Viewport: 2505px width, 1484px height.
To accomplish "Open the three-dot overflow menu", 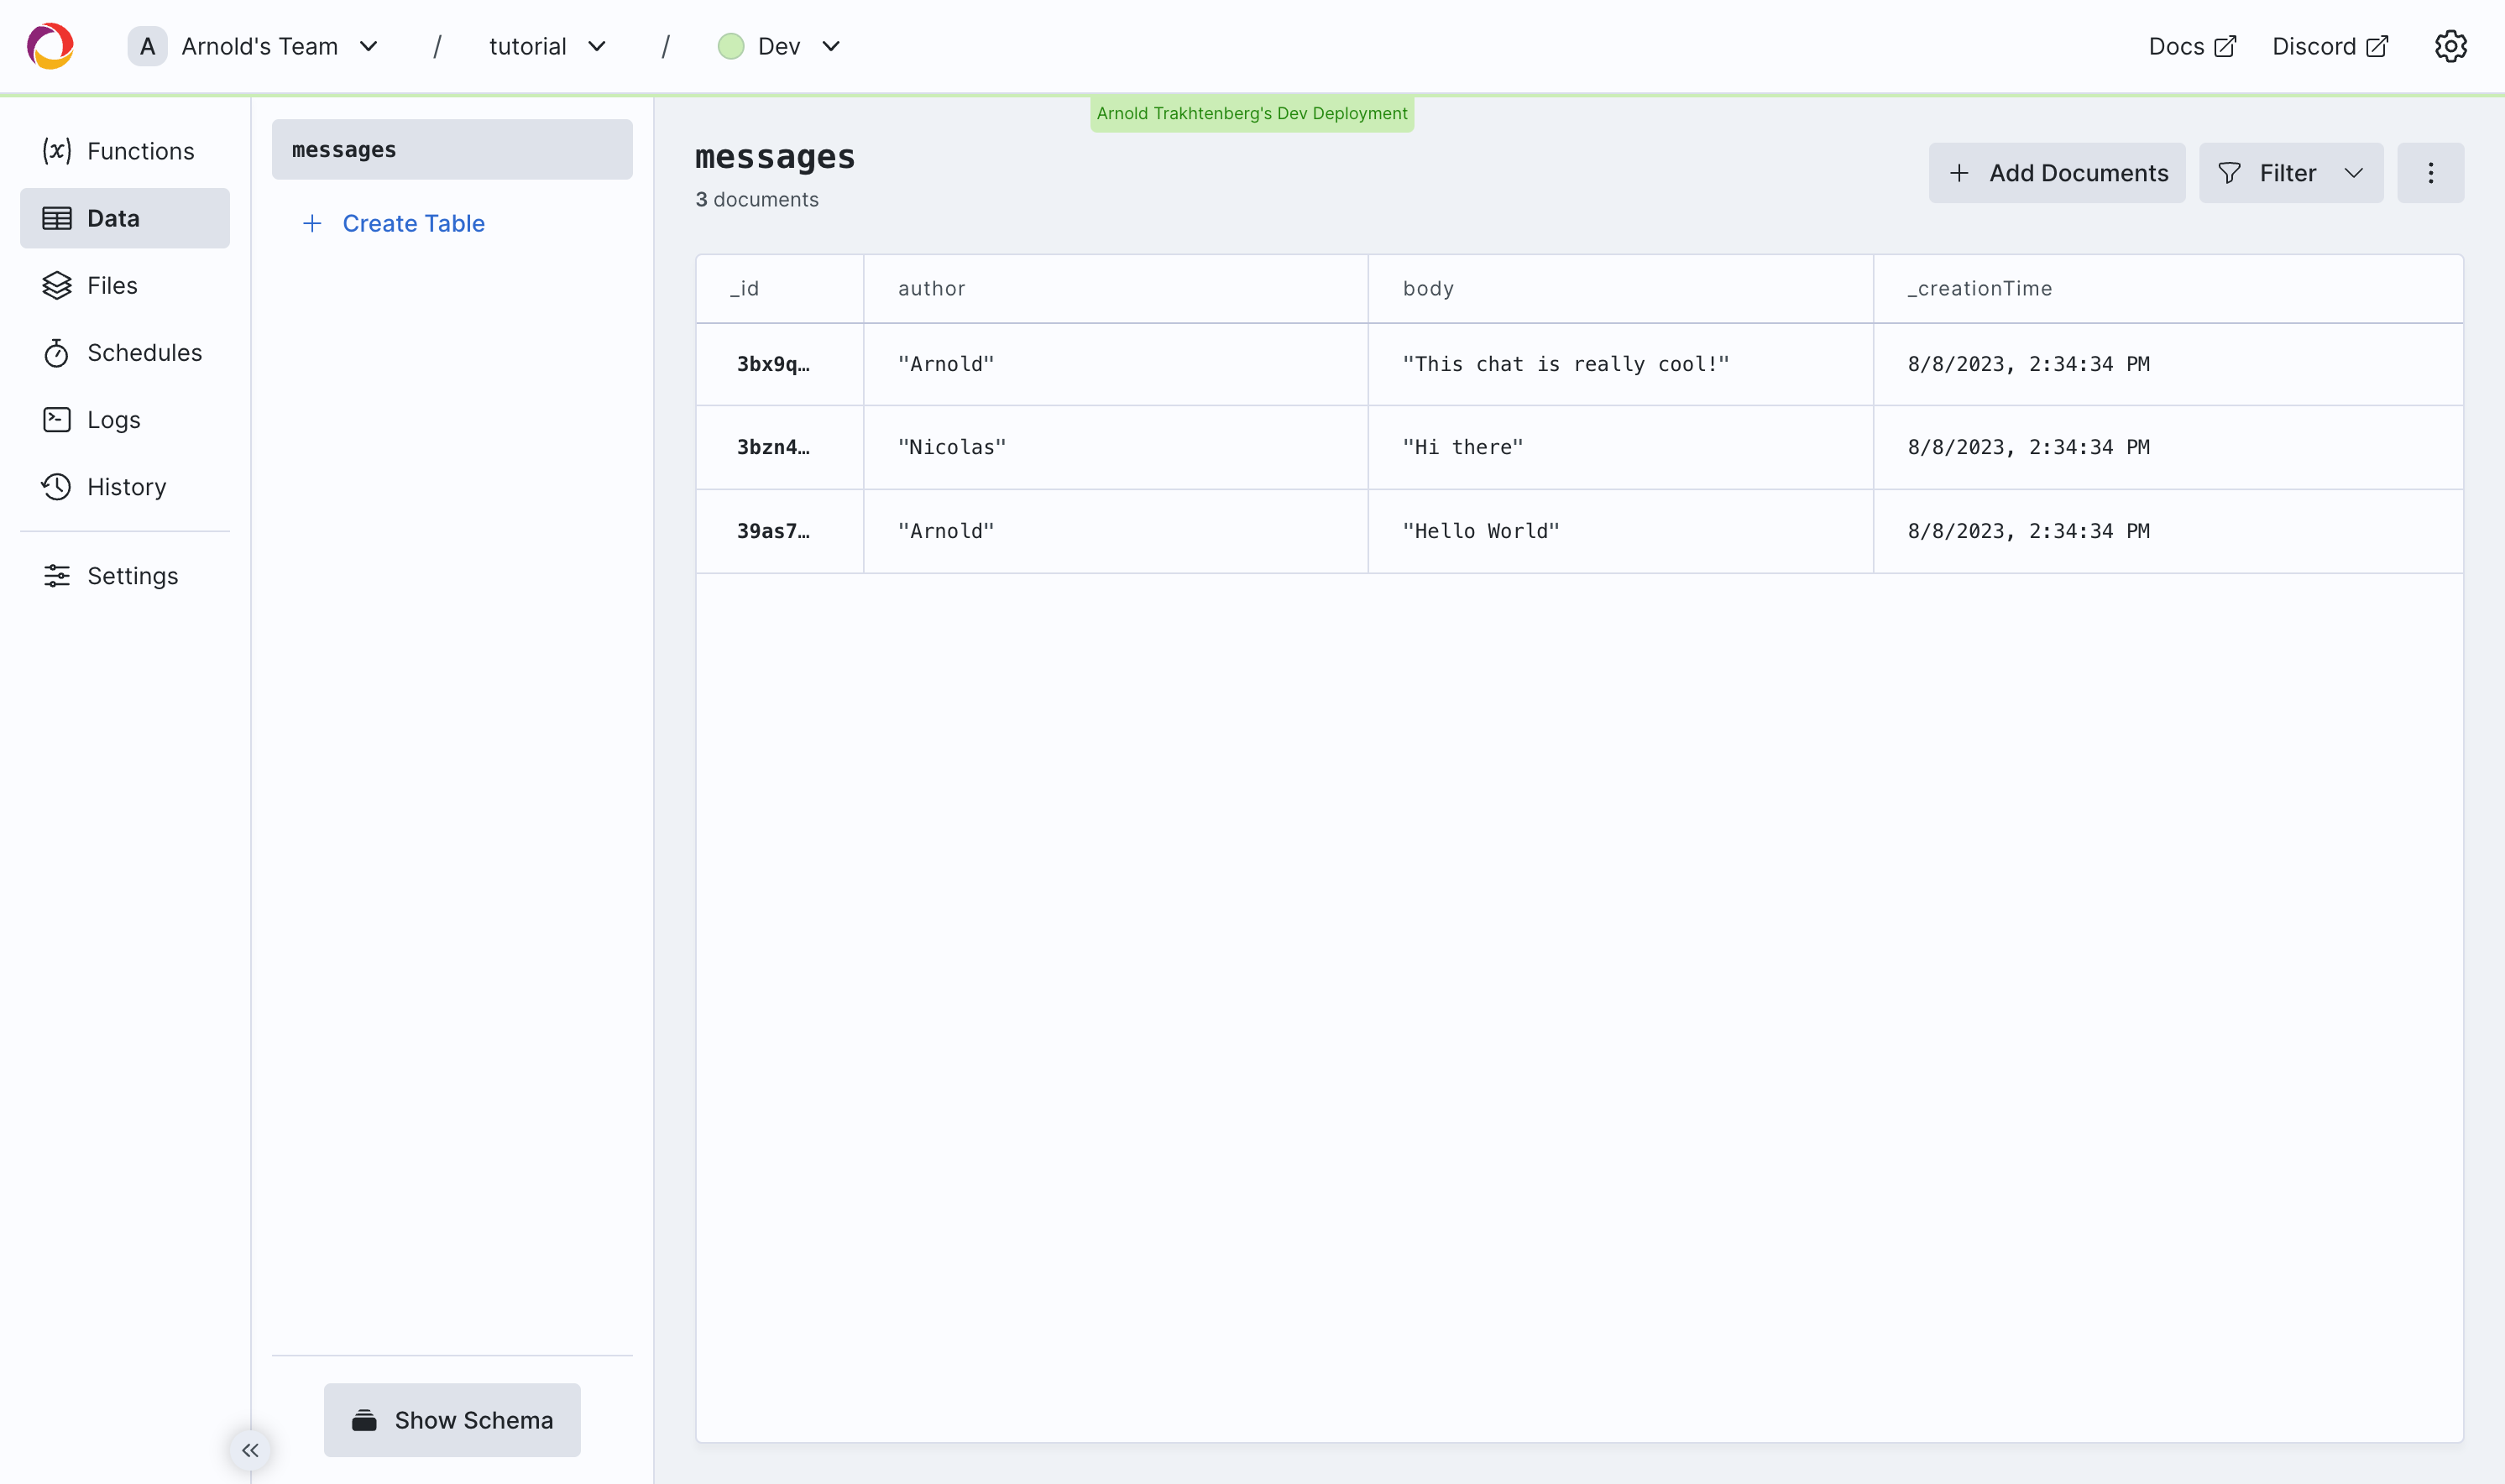I will (2431, 171).
